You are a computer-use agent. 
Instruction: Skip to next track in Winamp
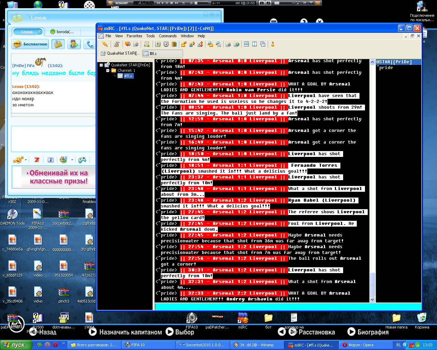tap(176, 3)
